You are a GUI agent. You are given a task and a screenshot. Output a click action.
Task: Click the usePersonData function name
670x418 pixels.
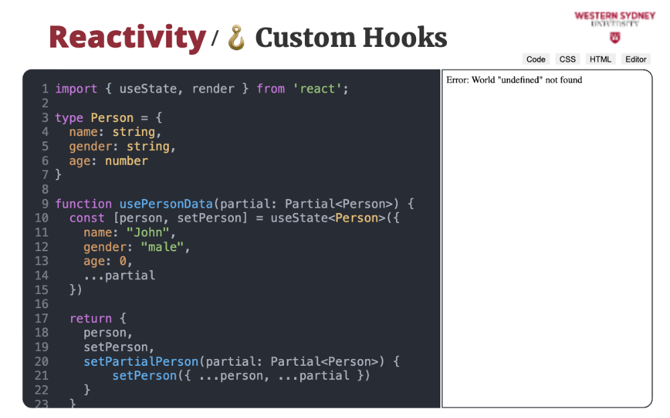pyautogui.click(x=166, y=204)
